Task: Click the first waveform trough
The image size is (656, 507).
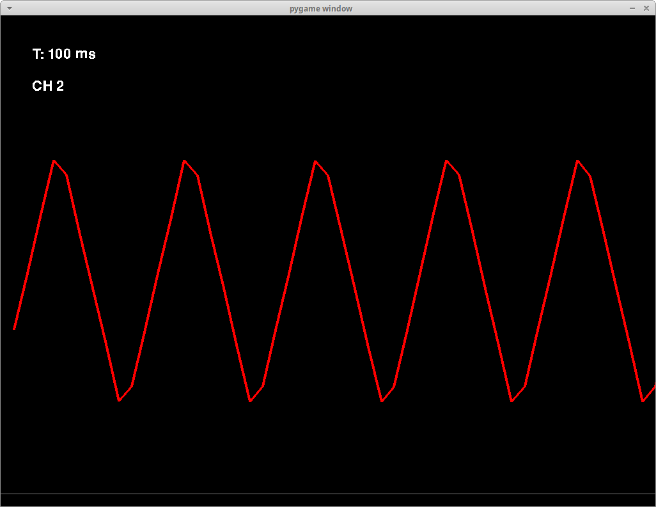Action: pyautogui.click(x=119, y=400)
